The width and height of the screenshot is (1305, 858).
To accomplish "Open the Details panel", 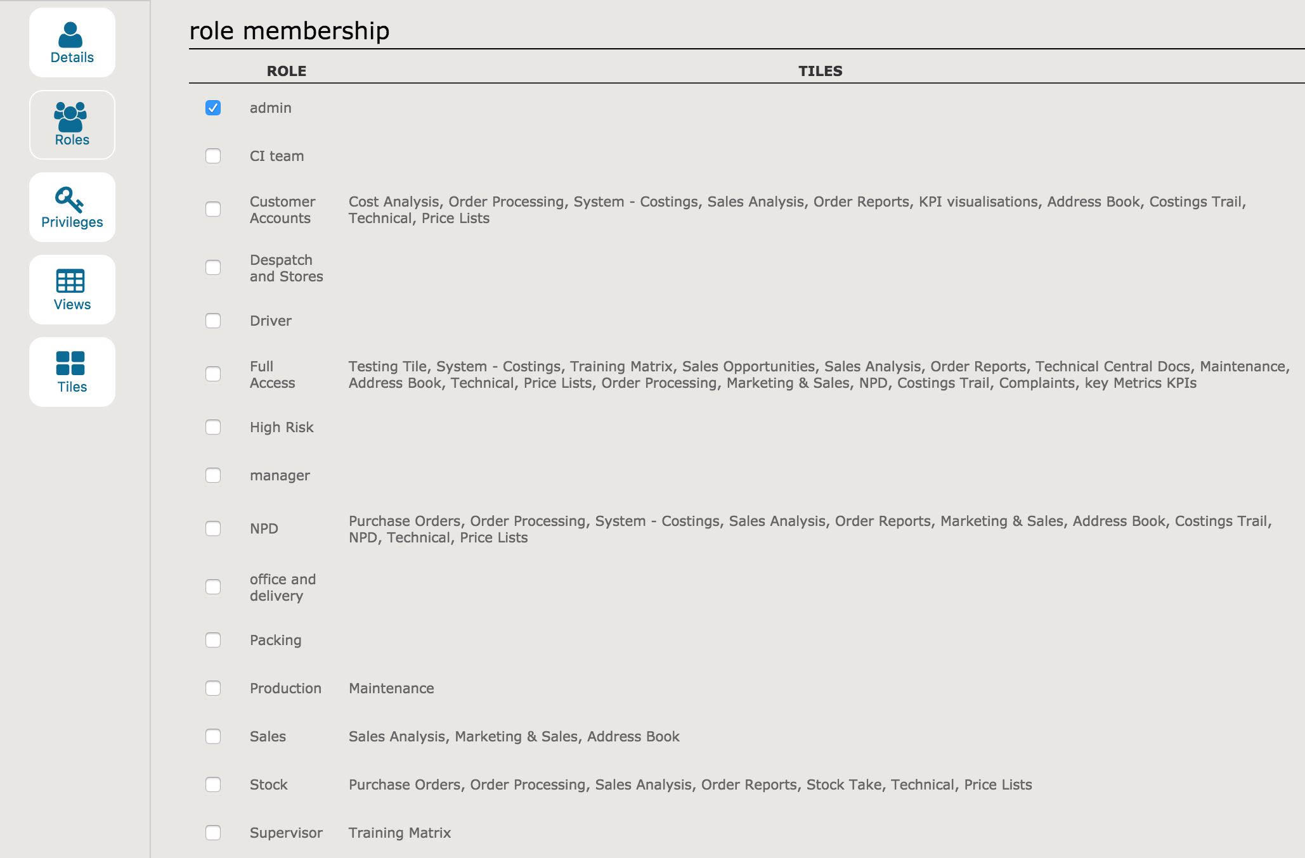I will click(x=72, y=42).
